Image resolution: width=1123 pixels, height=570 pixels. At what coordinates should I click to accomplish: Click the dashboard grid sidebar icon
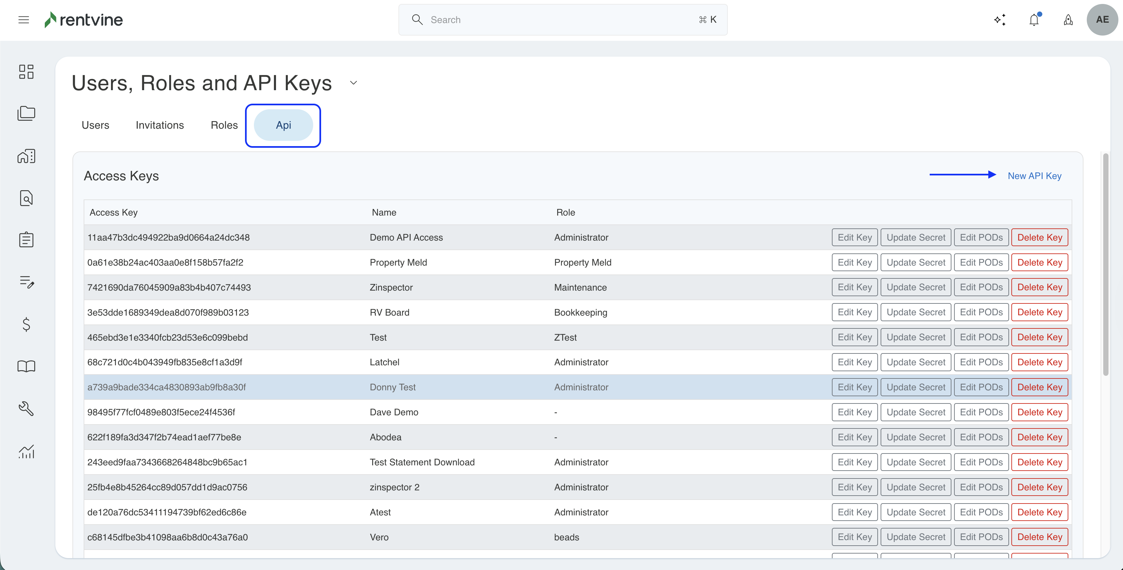pyautogui.click(x=26, y=71)
